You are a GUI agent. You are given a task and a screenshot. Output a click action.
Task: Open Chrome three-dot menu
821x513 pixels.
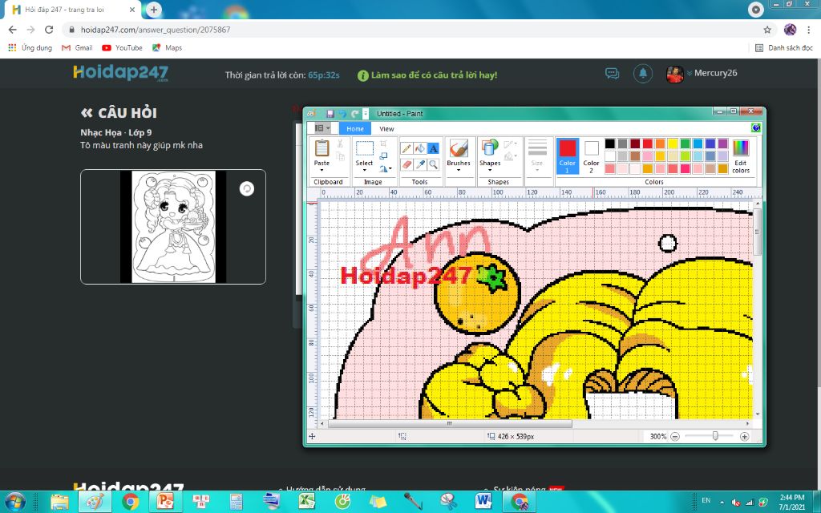click(x=809, y=30)
